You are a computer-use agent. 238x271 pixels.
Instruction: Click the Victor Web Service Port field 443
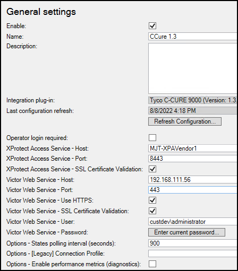[x=193, y=190]
